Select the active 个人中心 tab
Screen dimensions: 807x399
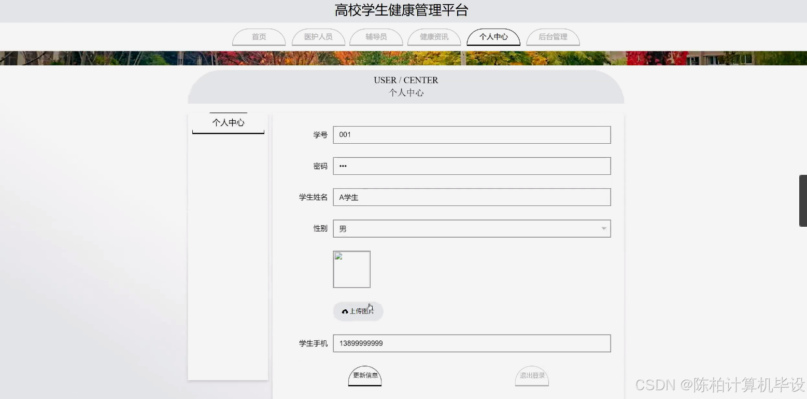(x=493, y=37)
